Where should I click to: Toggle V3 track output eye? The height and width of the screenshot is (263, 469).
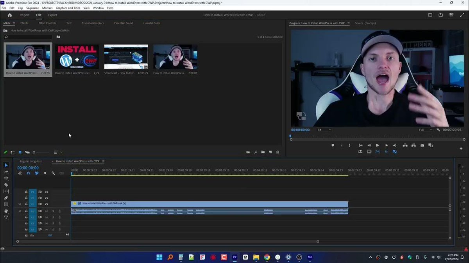[47, 192]
